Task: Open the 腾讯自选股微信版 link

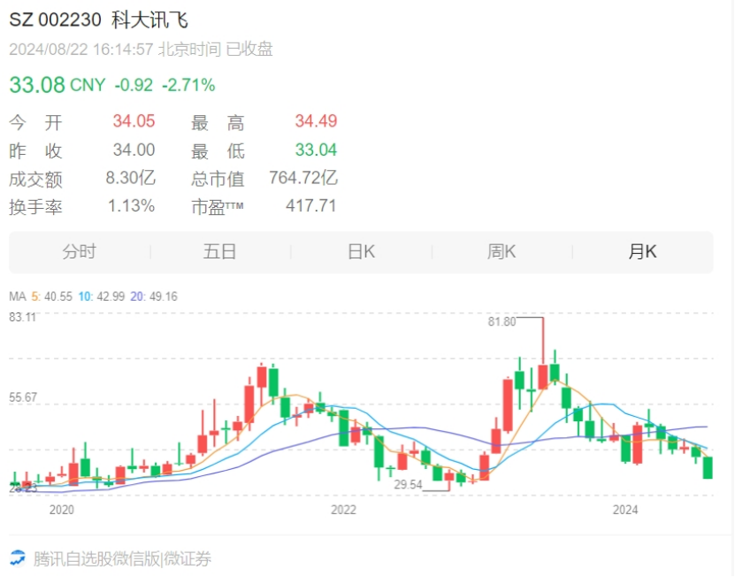Action: coord(96,558)
